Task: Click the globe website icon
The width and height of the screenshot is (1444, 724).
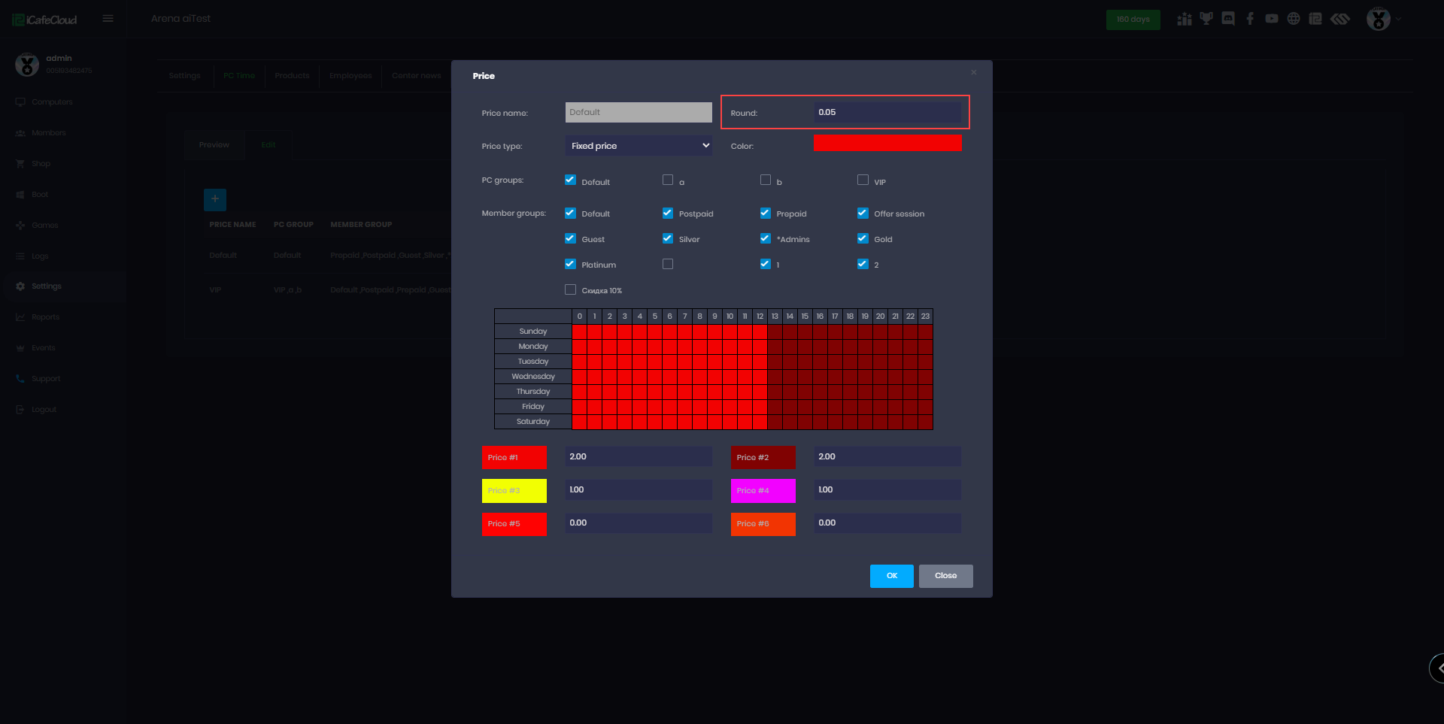Action: [x=1294, y=19]
